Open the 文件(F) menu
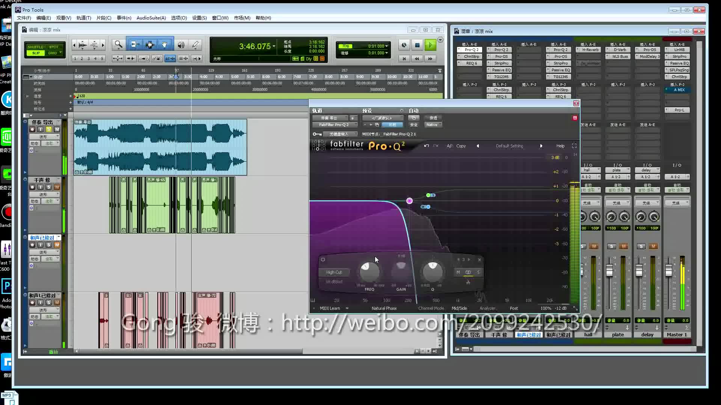Screen dimensions: 721x405 point(24,18)
